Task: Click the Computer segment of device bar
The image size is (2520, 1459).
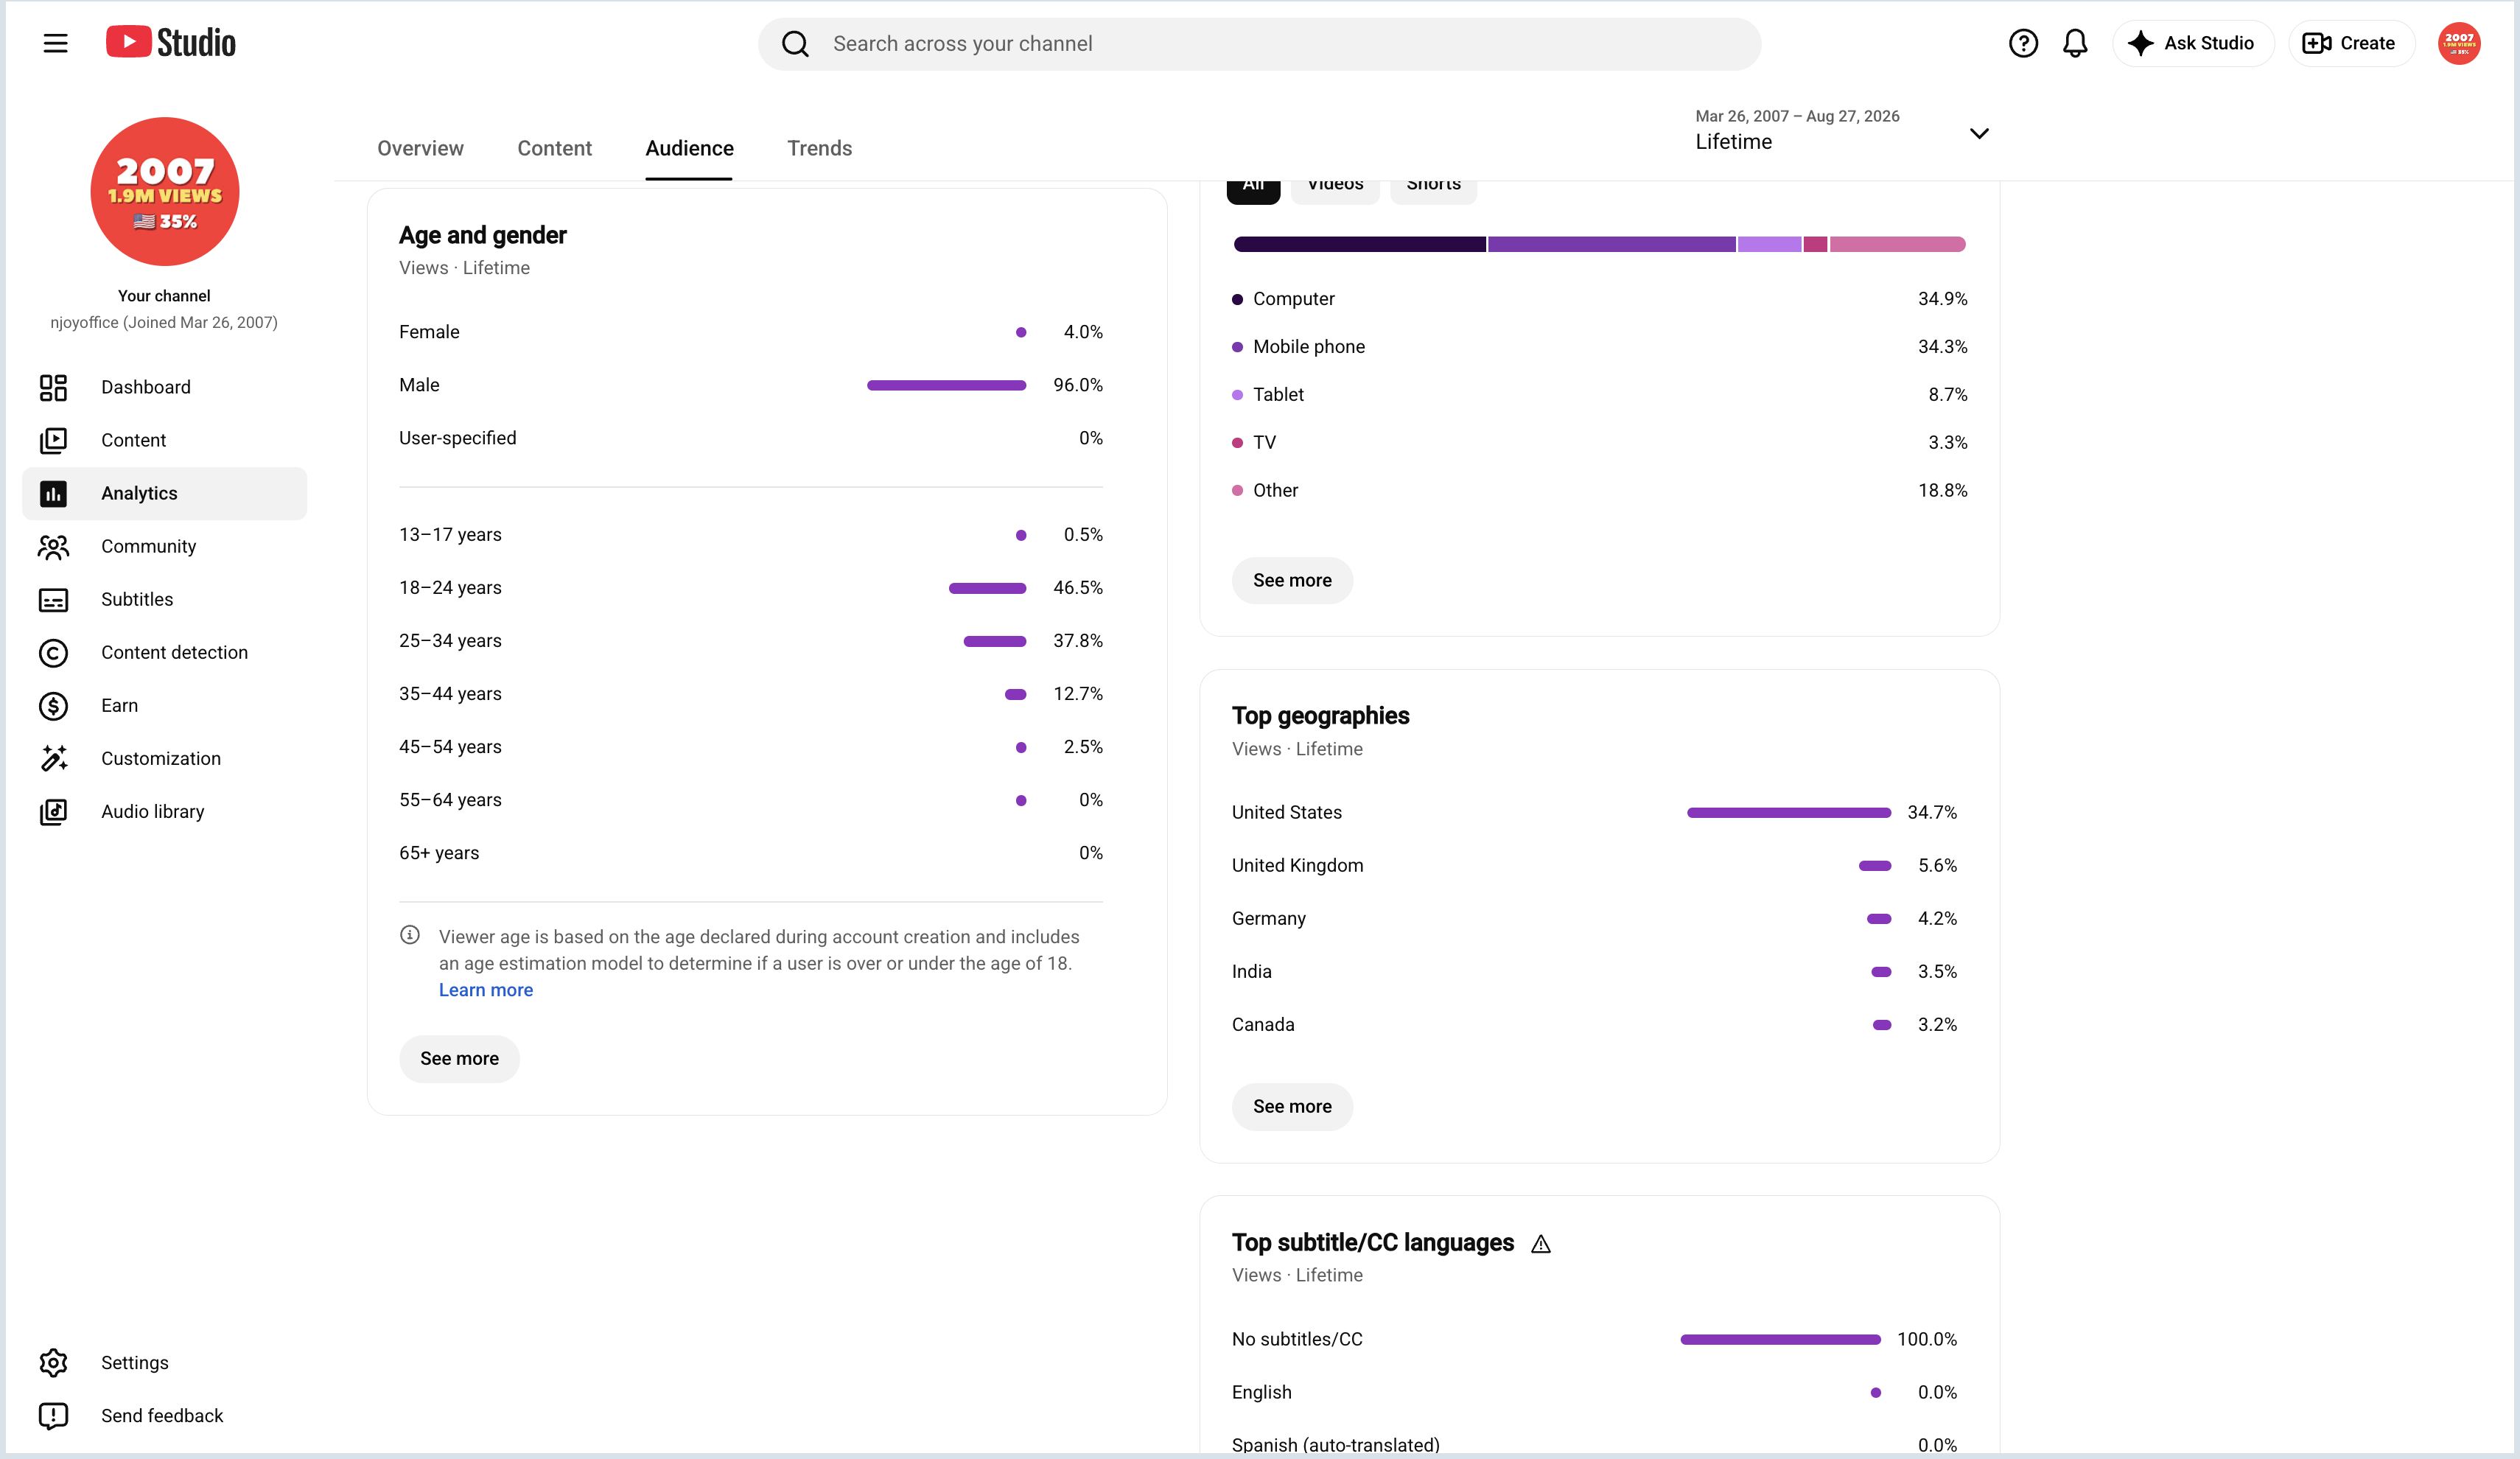Action: (x=1360, y=244)
